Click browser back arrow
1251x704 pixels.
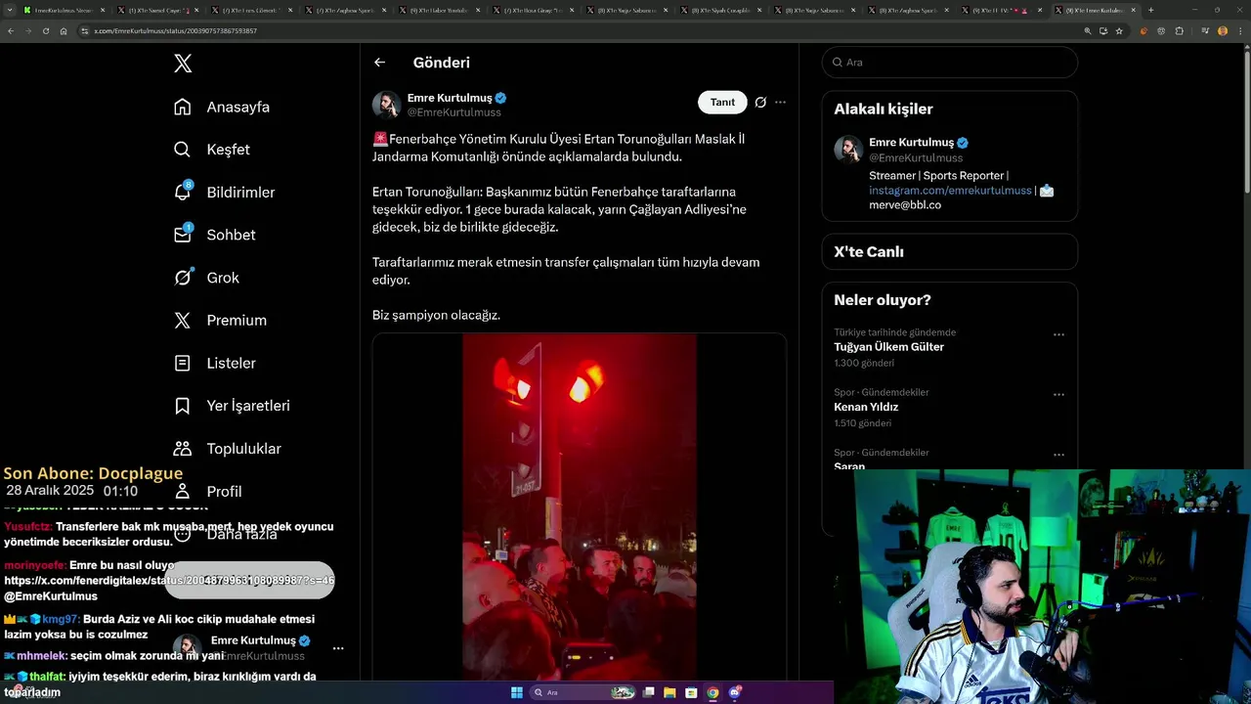(x=11, y=30)
